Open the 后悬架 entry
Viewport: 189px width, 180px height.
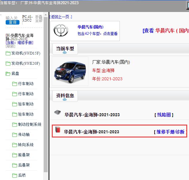(x=24, y=165)
